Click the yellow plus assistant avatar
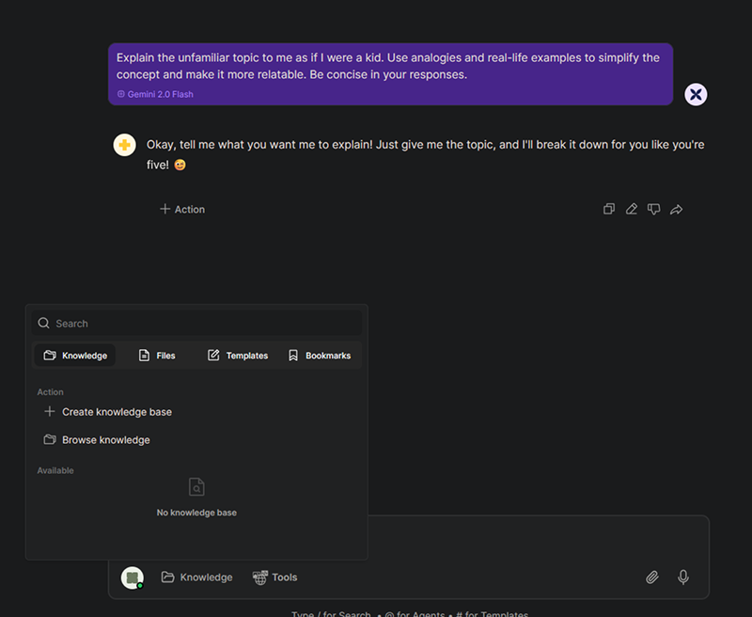 pos(125,145)
